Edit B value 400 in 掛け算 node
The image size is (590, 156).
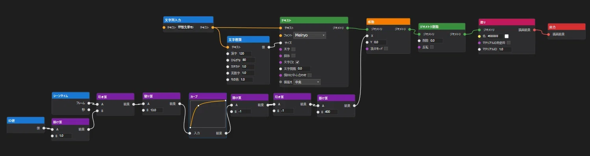pos(331,112)
